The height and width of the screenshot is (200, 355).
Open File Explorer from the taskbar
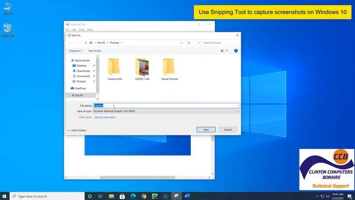coord(111,196)
